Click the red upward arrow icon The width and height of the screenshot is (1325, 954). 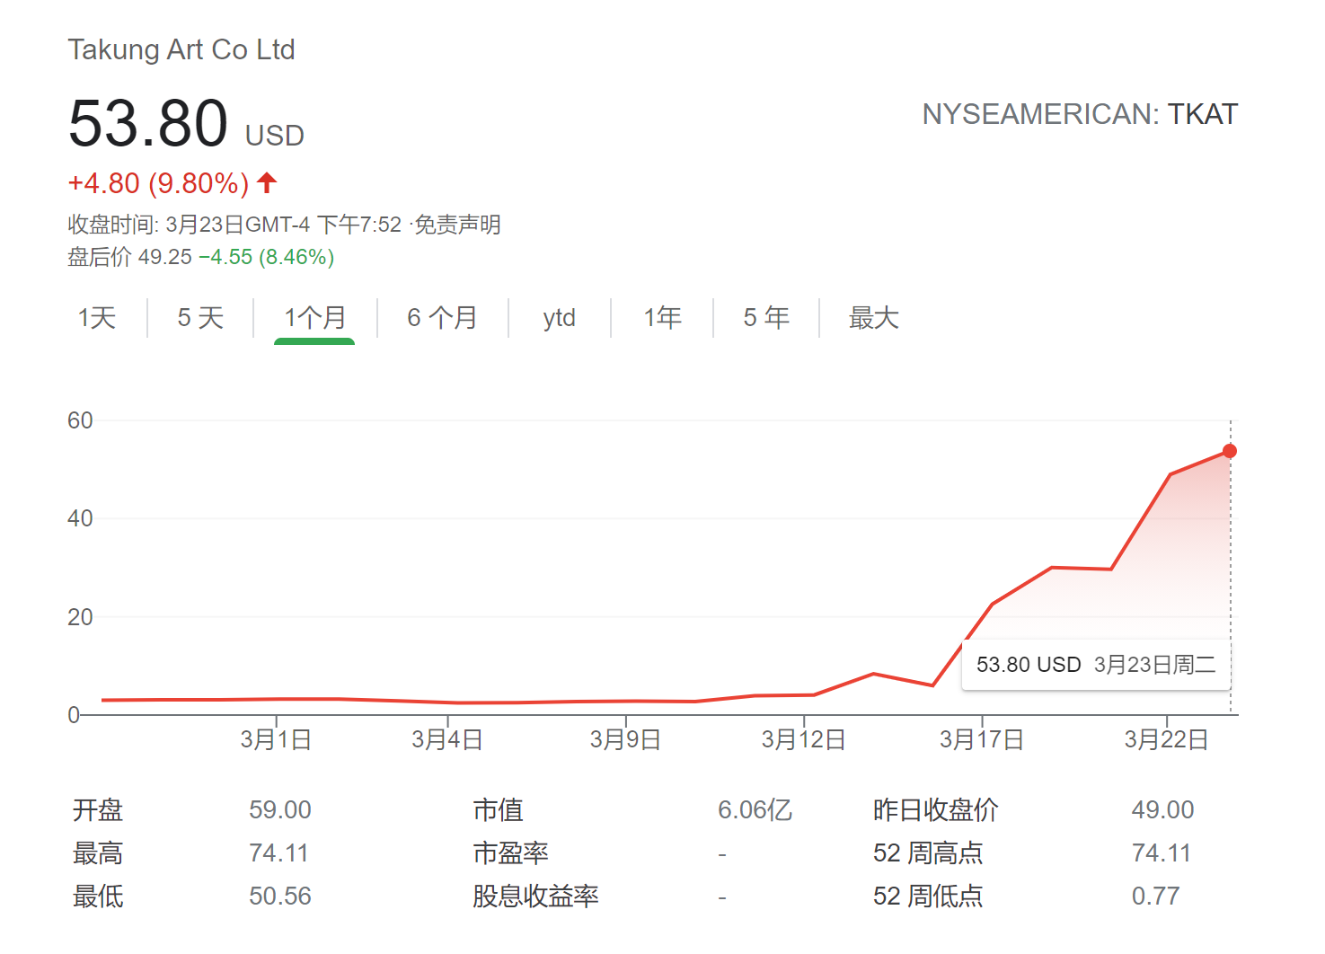coord(267,183)
